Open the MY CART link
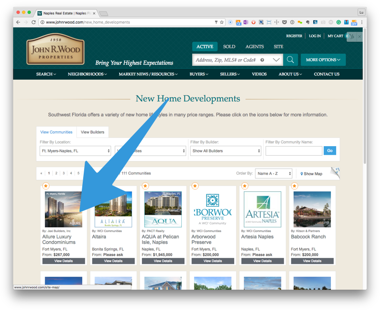Image resolution: width=380 pixels, height=310 pixels. point(335,36)
